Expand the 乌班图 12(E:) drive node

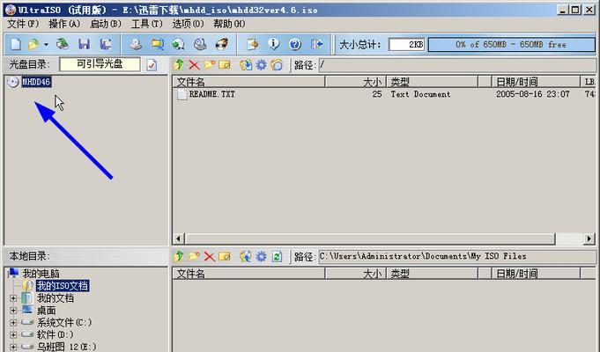pos(13,347)
